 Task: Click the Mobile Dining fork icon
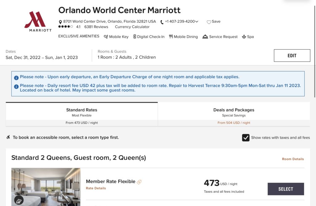pos(171,37)
